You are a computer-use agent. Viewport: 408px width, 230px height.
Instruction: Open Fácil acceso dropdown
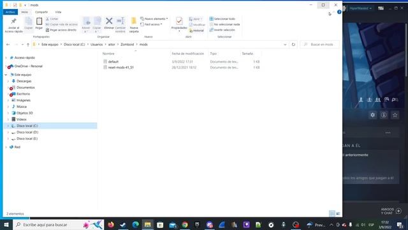(152, 24)
